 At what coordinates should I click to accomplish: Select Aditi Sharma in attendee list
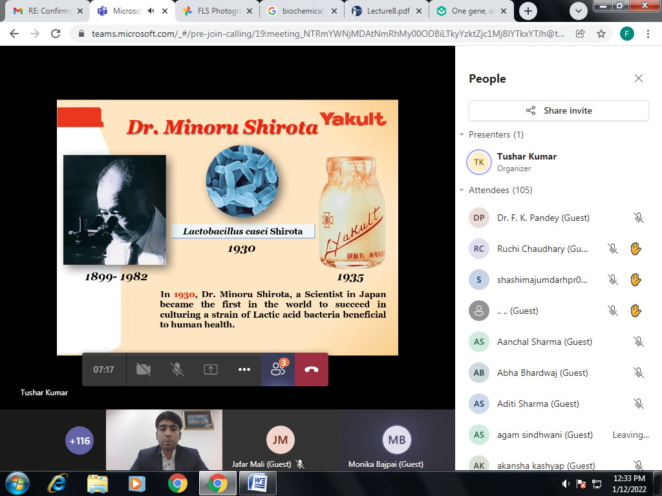click(x=559, y=404)
